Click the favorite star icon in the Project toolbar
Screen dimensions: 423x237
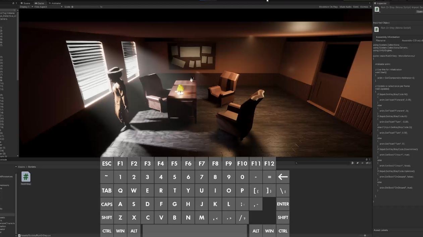click(x=363, y=163)
